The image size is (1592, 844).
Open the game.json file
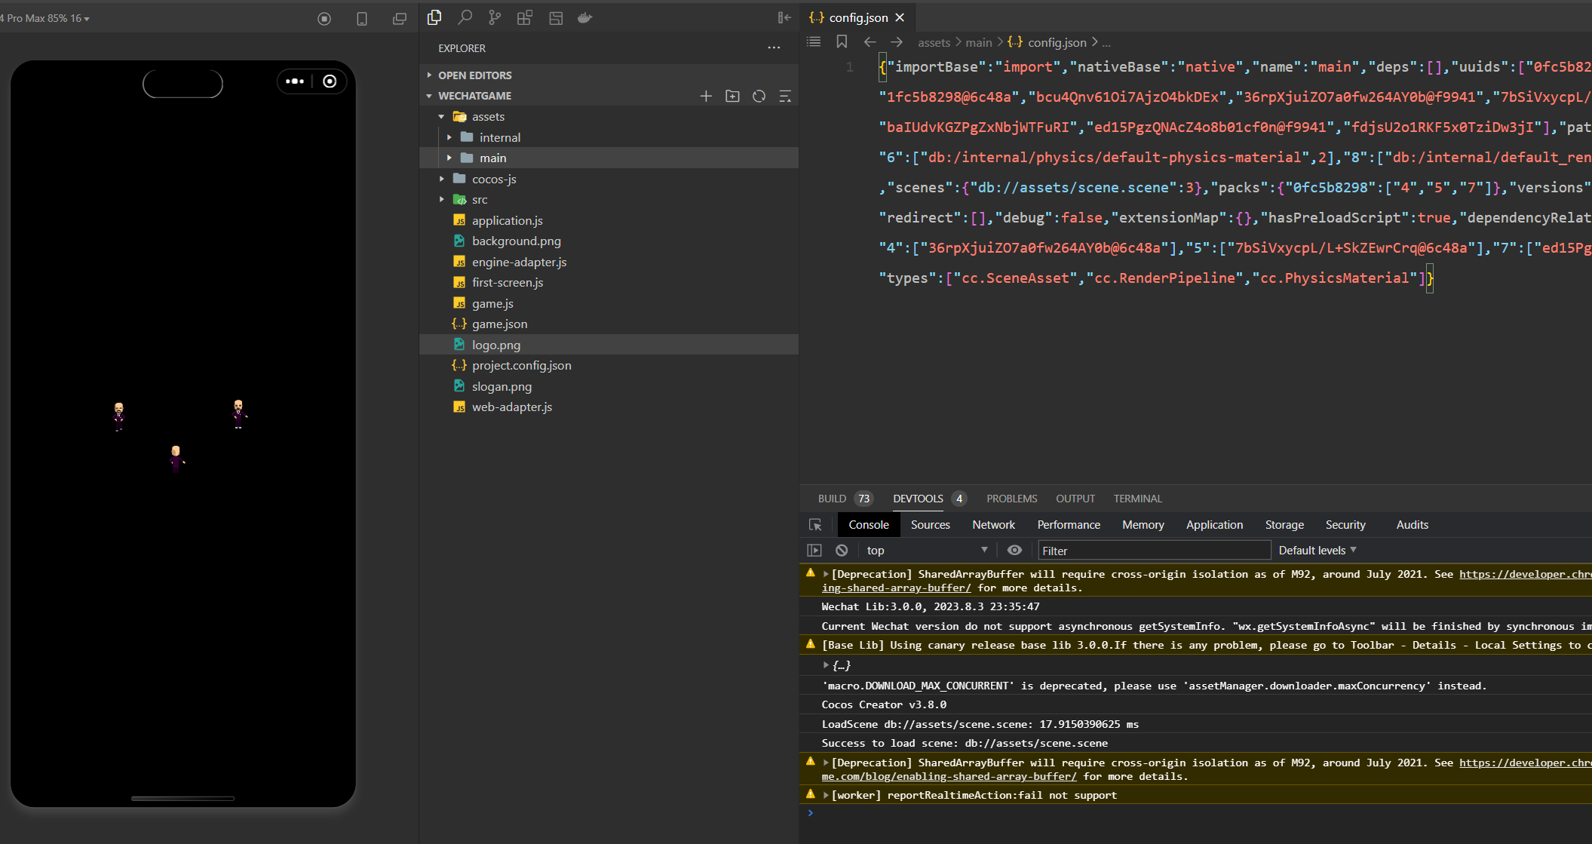499,324
